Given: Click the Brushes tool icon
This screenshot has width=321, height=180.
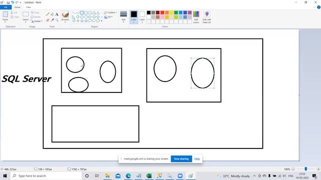Looking at the screenshot, I should [x=65, y=14].
